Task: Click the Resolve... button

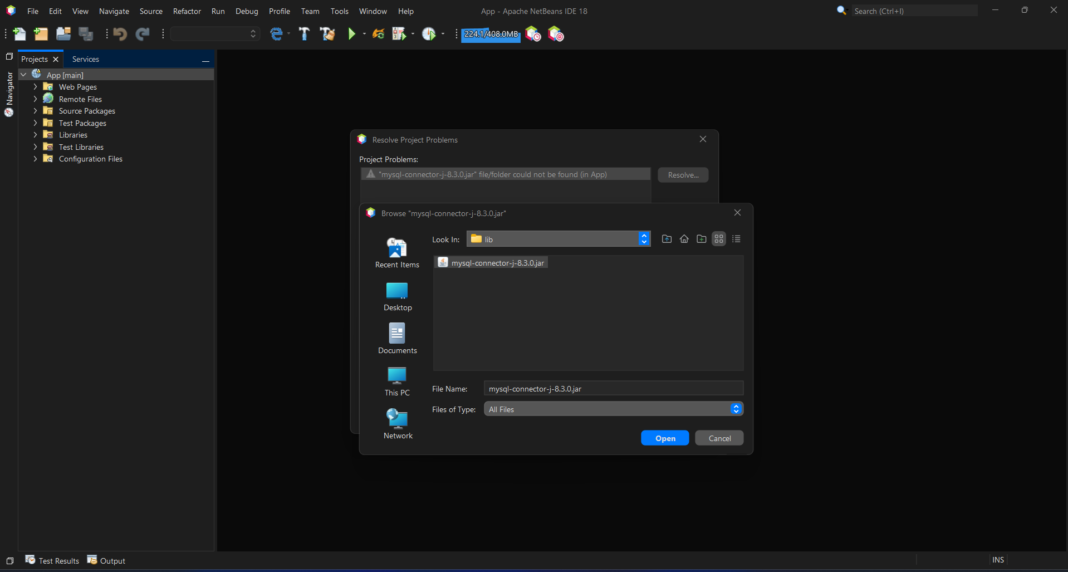Action: tap(683, 175)
